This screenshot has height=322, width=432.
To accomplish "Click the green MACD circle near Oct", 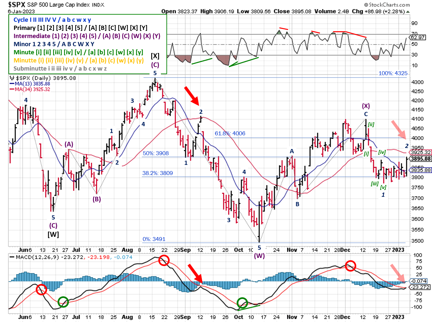I will [242, 303].
